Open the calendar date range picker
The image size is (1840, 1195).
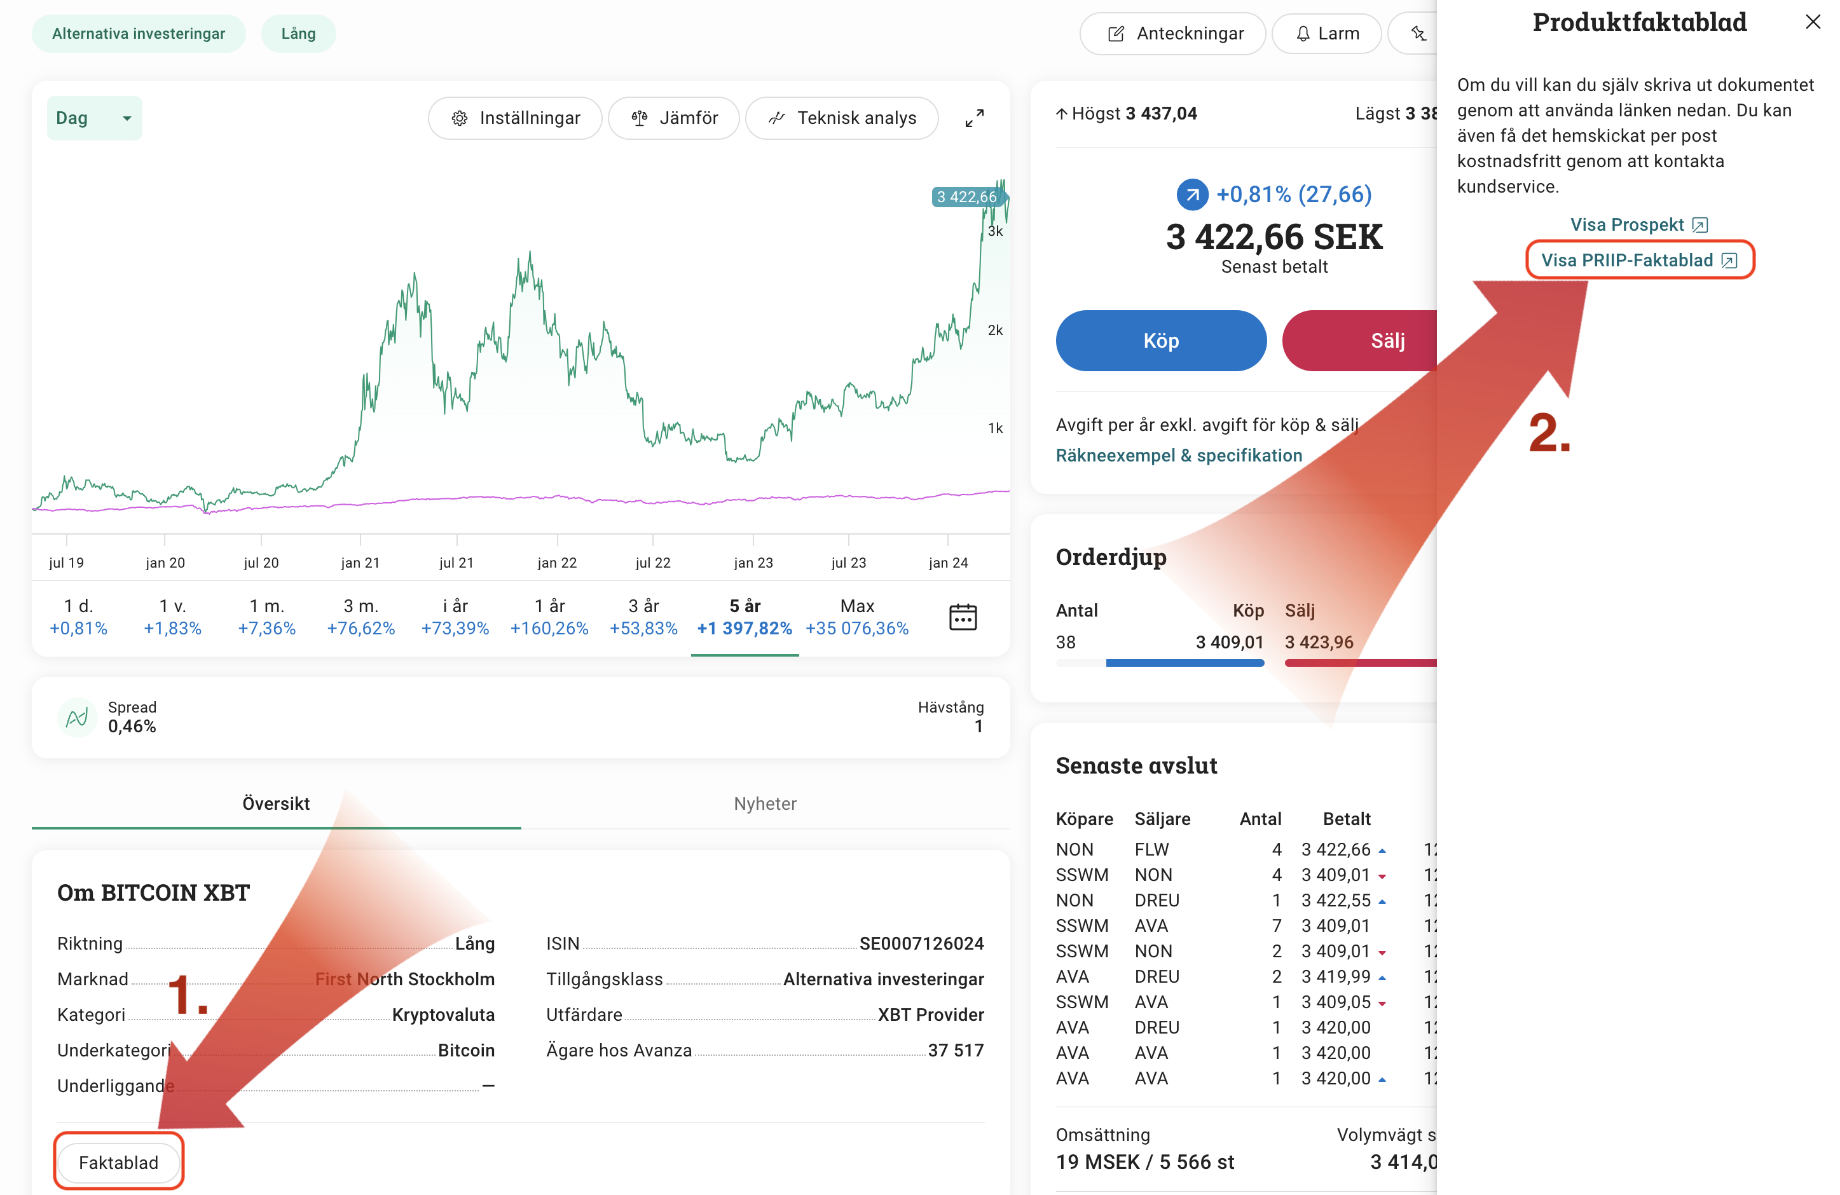(963, 617)
